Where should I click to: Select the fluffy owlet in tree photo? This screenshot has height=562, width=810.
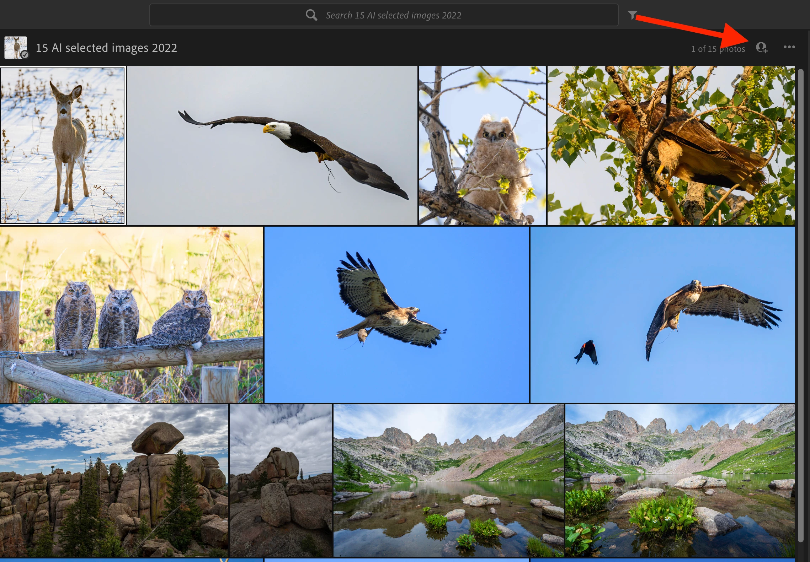[482, 146]
